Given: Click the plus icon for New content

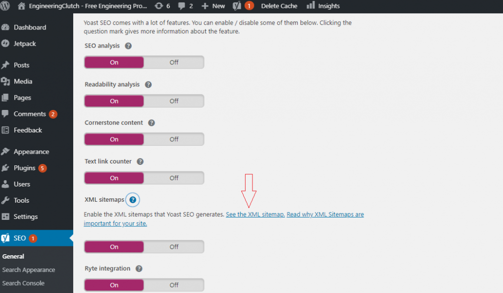Looking at the screenshot, I should coord(205,6).
